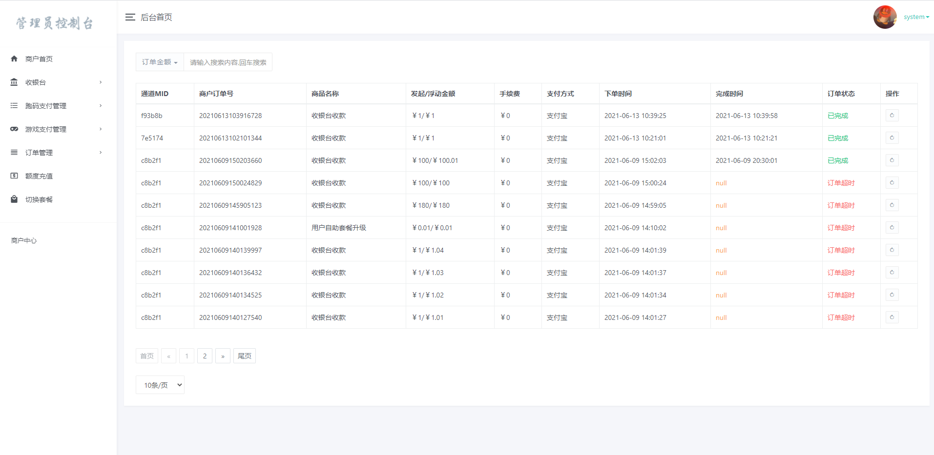This screenshot has width=934, height=455.
Task: Click the 尾页 pagination button
Action: coord(245,356)
